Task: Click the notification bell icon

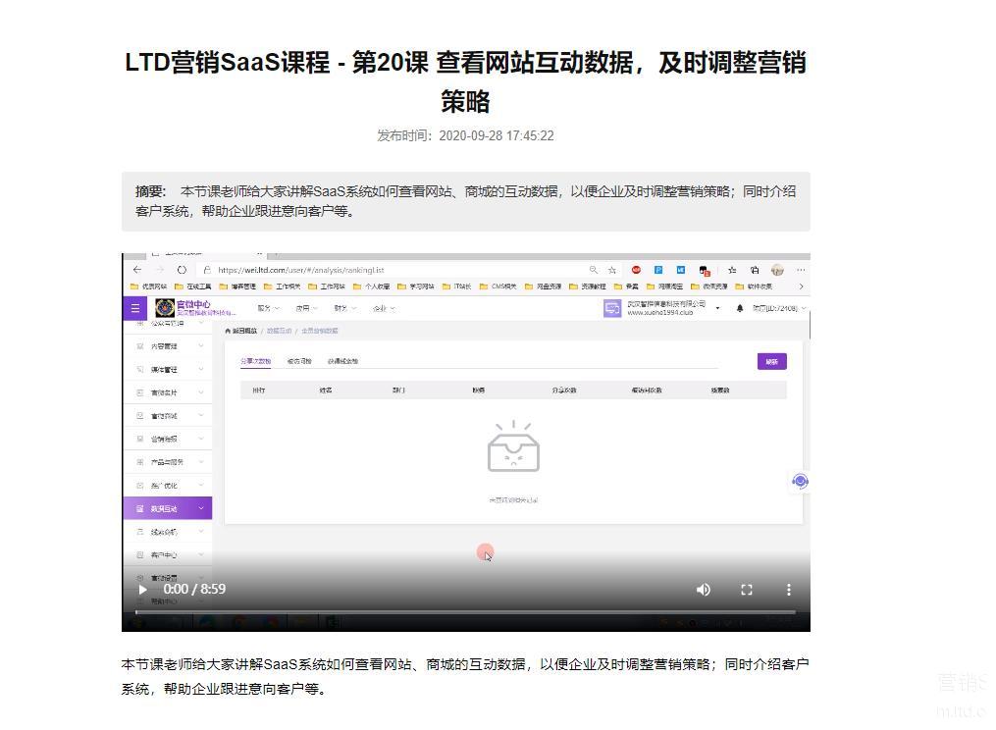Action: [x=739, y=308]
